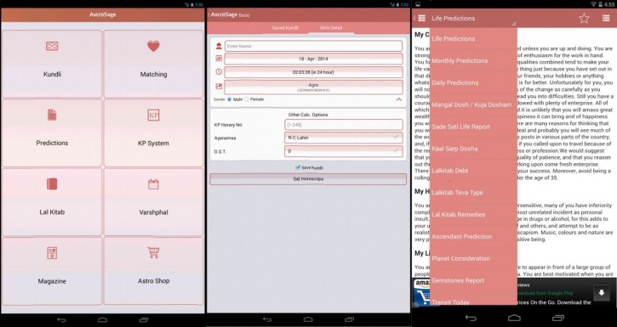This screenshot has width=617, height=327.
Task: Open the Kundli tile icon
Action: (x=52, y=47)
